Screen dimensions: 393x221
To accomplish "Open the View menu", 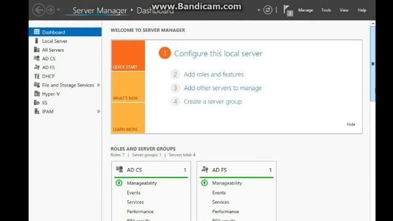I will click(x=344, y=10).
